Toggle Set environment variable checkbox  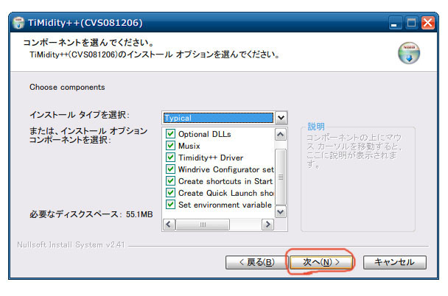pos(170,205)
